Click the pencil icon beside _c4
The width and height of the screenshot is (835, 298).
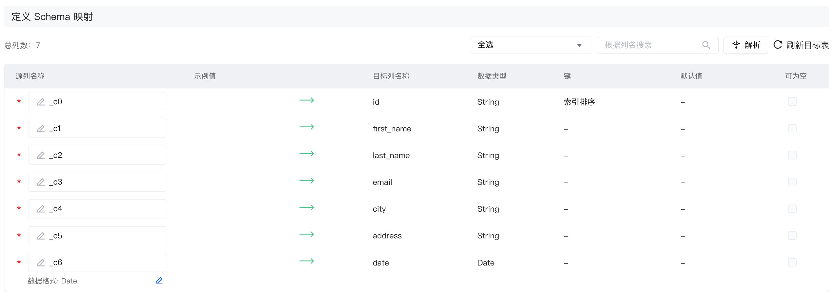coord(41,209)
